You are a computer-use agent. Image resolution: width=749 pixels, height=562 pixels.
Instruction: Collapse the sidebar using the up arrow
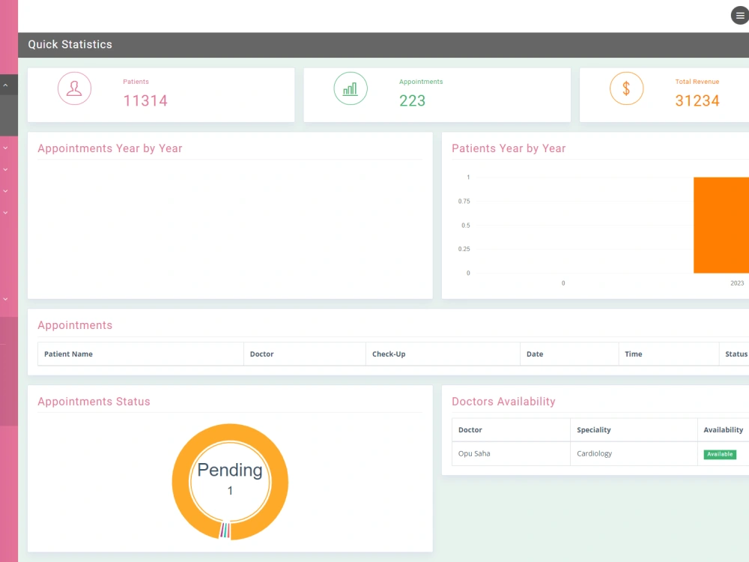tap(7, 84)
